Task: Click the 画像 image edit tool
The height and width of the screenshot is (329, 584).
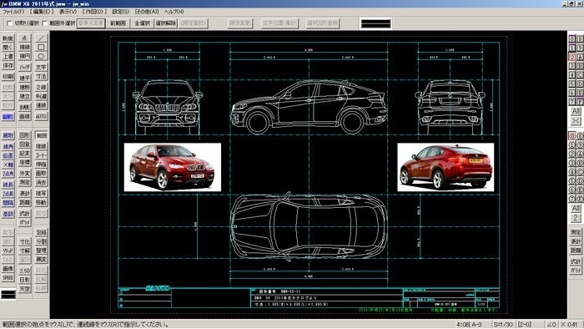Action: click(8, 269)
